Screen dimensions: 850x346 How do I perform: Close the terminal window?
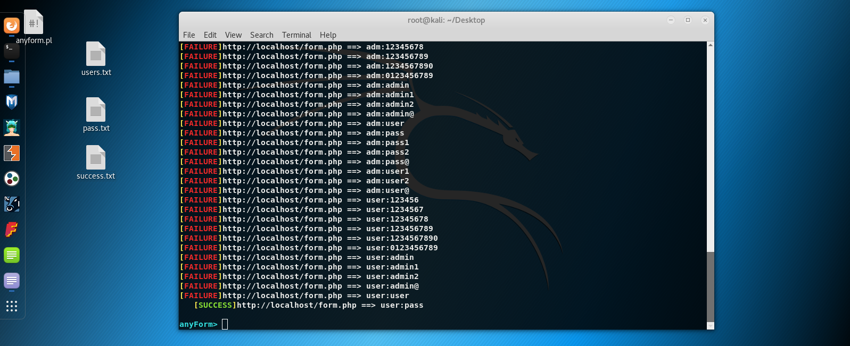pos(705,20)
